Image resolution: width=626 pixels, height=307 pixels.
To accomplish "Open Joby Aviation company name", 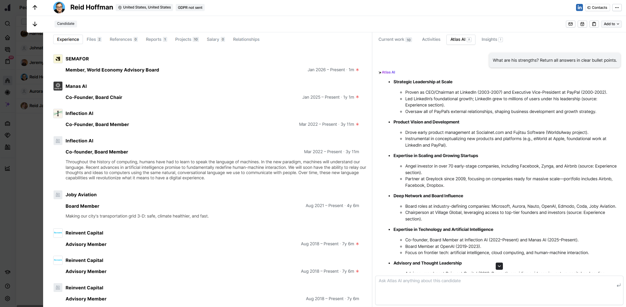I will pos(81,195).
